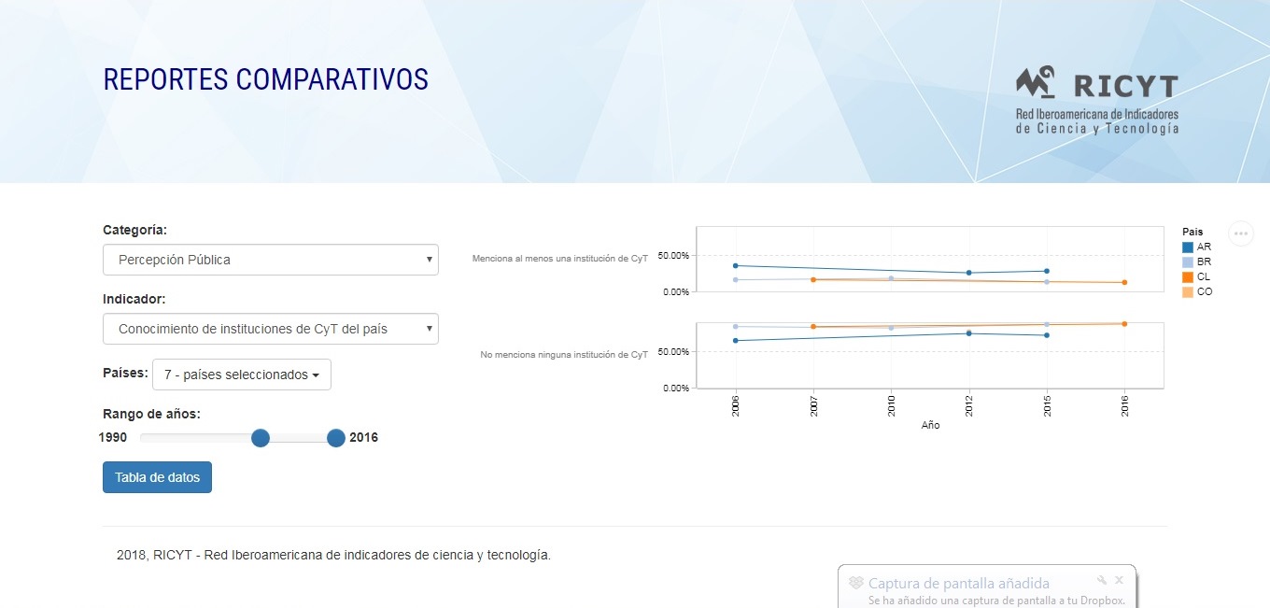Select BR 2006 point in lower chart
This screenshot has height=608, width=1270.
[x=736, y=326]
